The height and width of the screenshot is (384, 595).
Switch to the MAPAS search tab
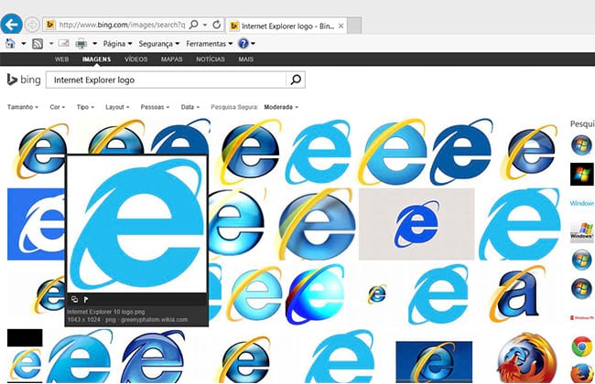point(171,59)
